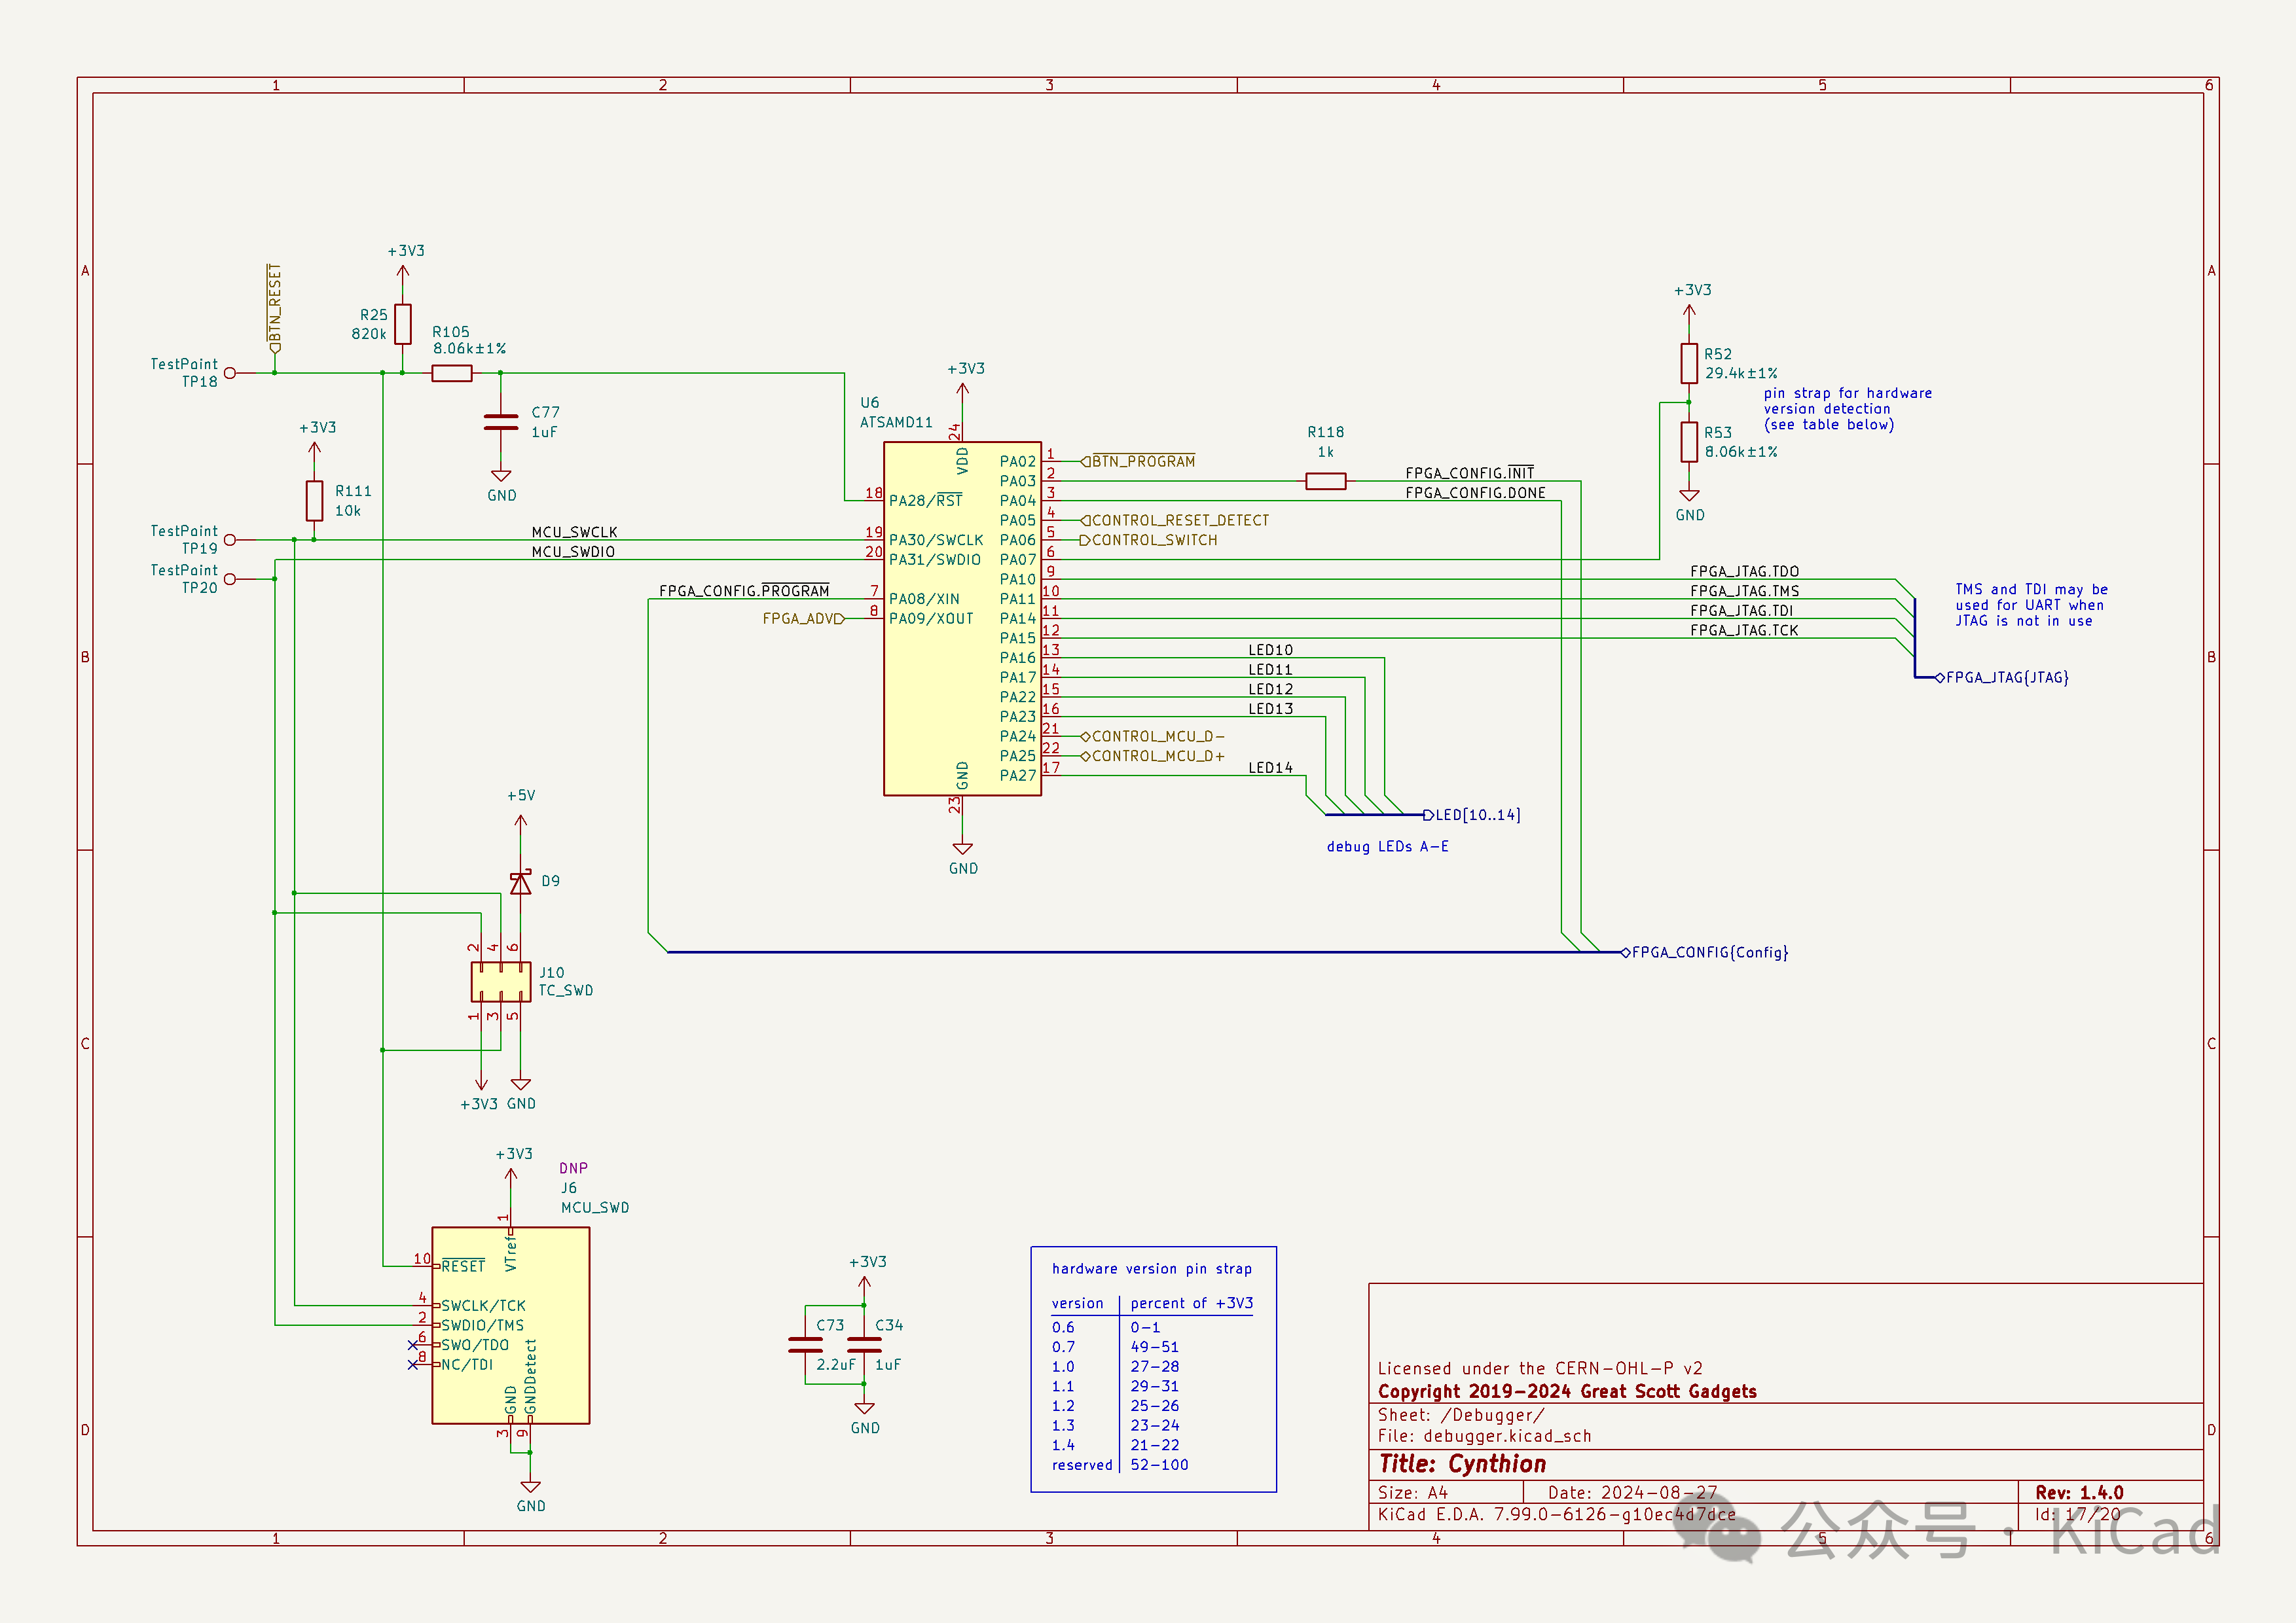Select the J10 TC_SWD connector symbol
2296x1623 pixels.
501,982
